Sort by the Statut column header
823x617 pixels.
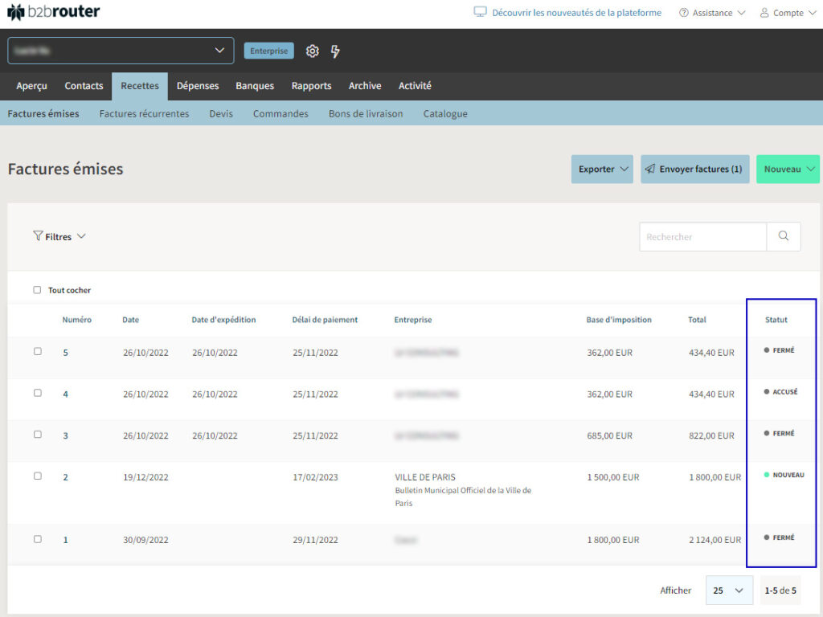point(776,320)
